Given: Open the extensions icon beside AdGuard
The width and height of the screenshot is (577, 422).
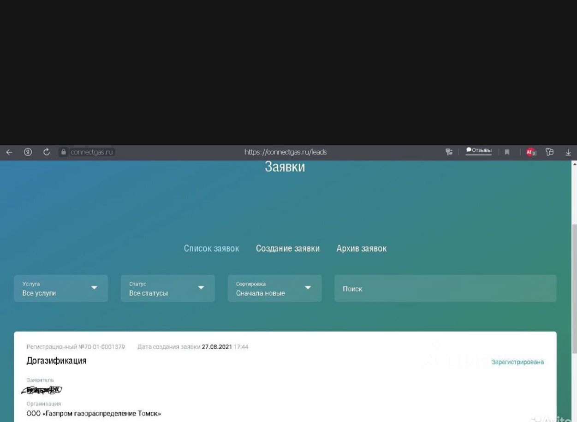Looking at the screenshot, I should pos(549,152).
